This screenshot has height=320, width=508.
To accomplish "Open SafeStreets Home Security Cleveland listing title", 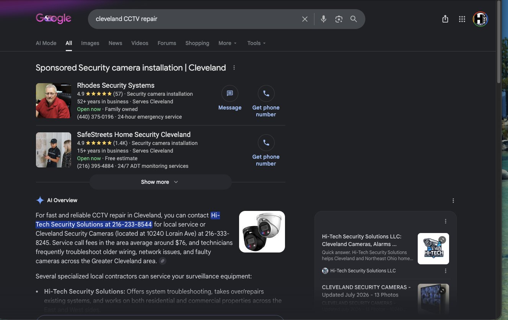I will point(134,135).
